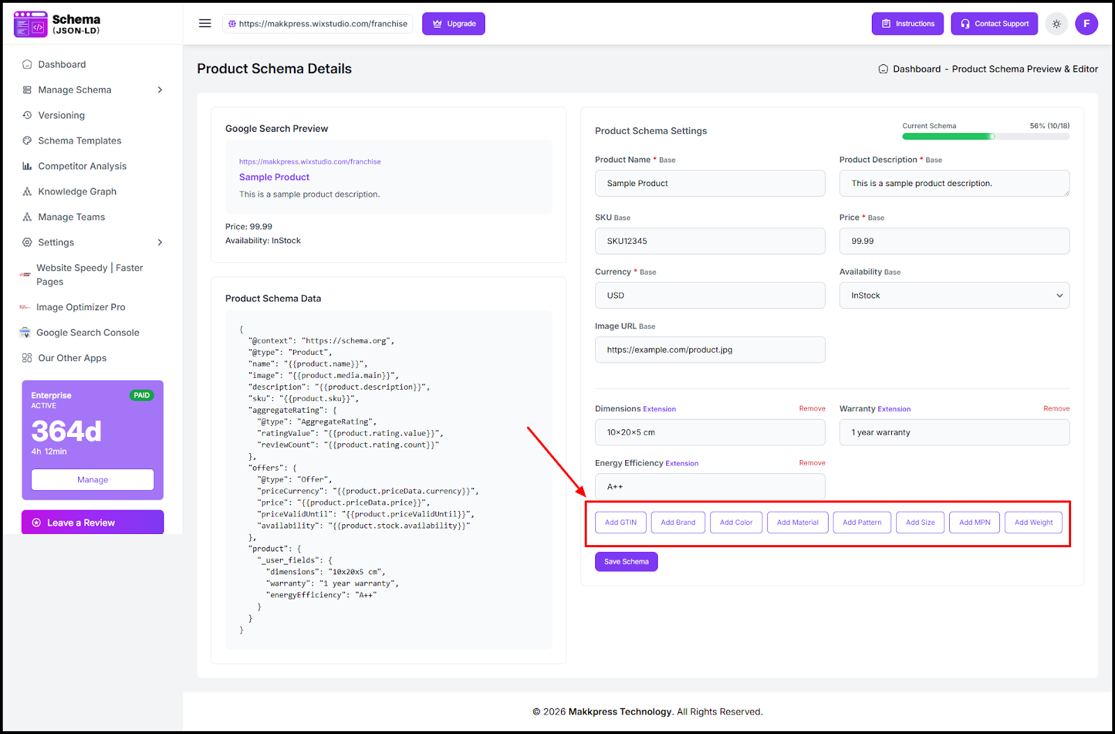Toggle the light/dark theme sun icon
The height and width of the screenshot is (734, 1115).
tap(1056, 24)
